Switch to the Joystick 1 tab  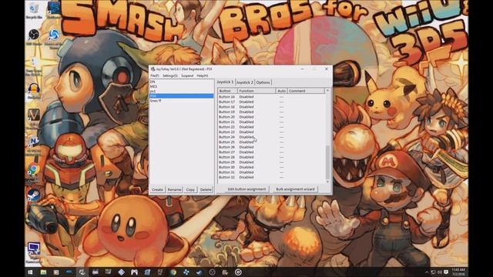click(225, 82)
